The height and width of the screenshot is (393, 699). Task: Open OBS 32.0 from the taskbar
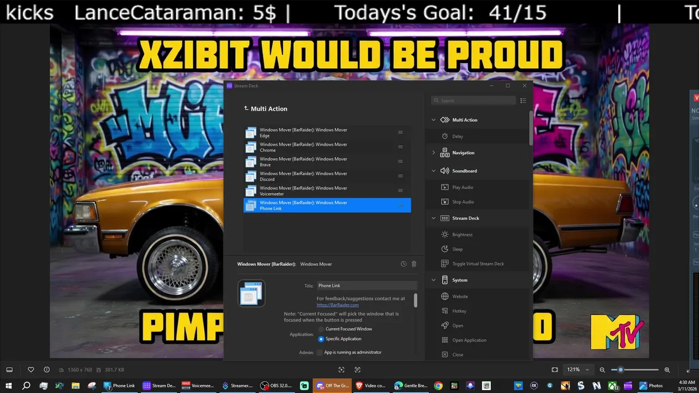click(276, 385)
